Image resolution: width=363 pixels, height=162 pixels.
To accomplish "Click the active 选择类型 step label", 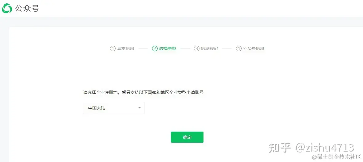I will coord(168,48).
